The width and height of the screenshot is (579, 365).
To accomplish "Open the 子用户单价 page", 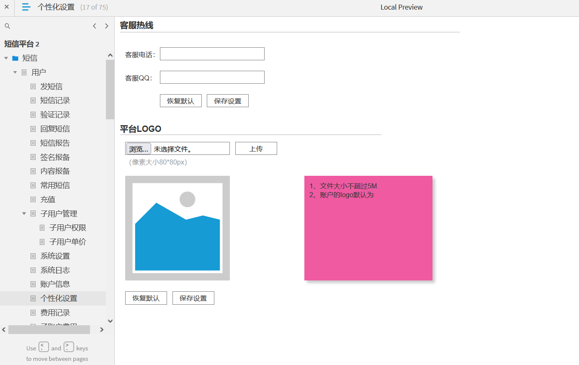I will click(x=67, y=242).
